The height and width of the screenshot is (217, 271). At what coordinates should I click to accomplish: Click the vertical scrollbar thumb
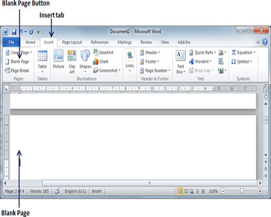266,120
